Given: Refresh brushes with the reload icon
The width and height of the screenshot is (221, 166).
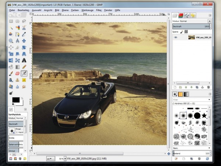Looking at the screenshot, I should click(x=207, y=158).
